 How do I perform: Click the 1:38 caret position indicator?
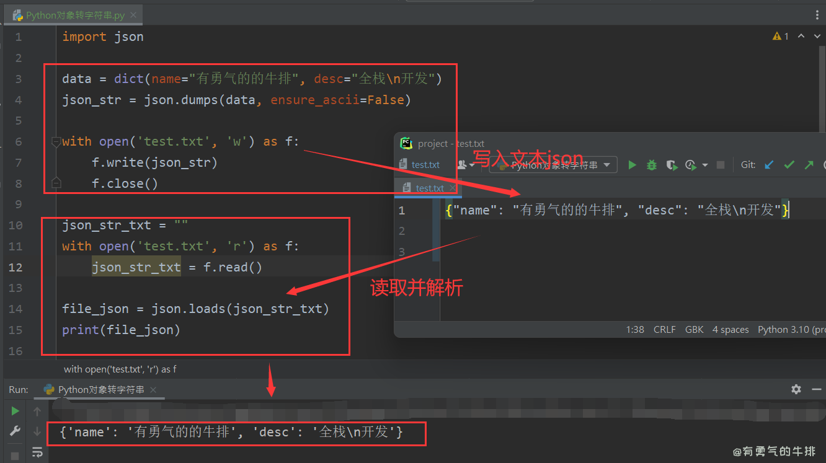point(635,329)
